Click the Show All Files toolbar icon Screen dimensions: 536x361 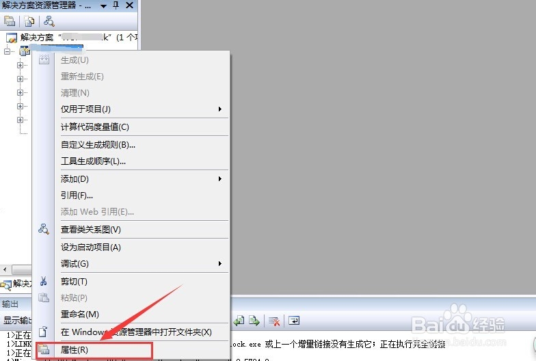[29, 21]
